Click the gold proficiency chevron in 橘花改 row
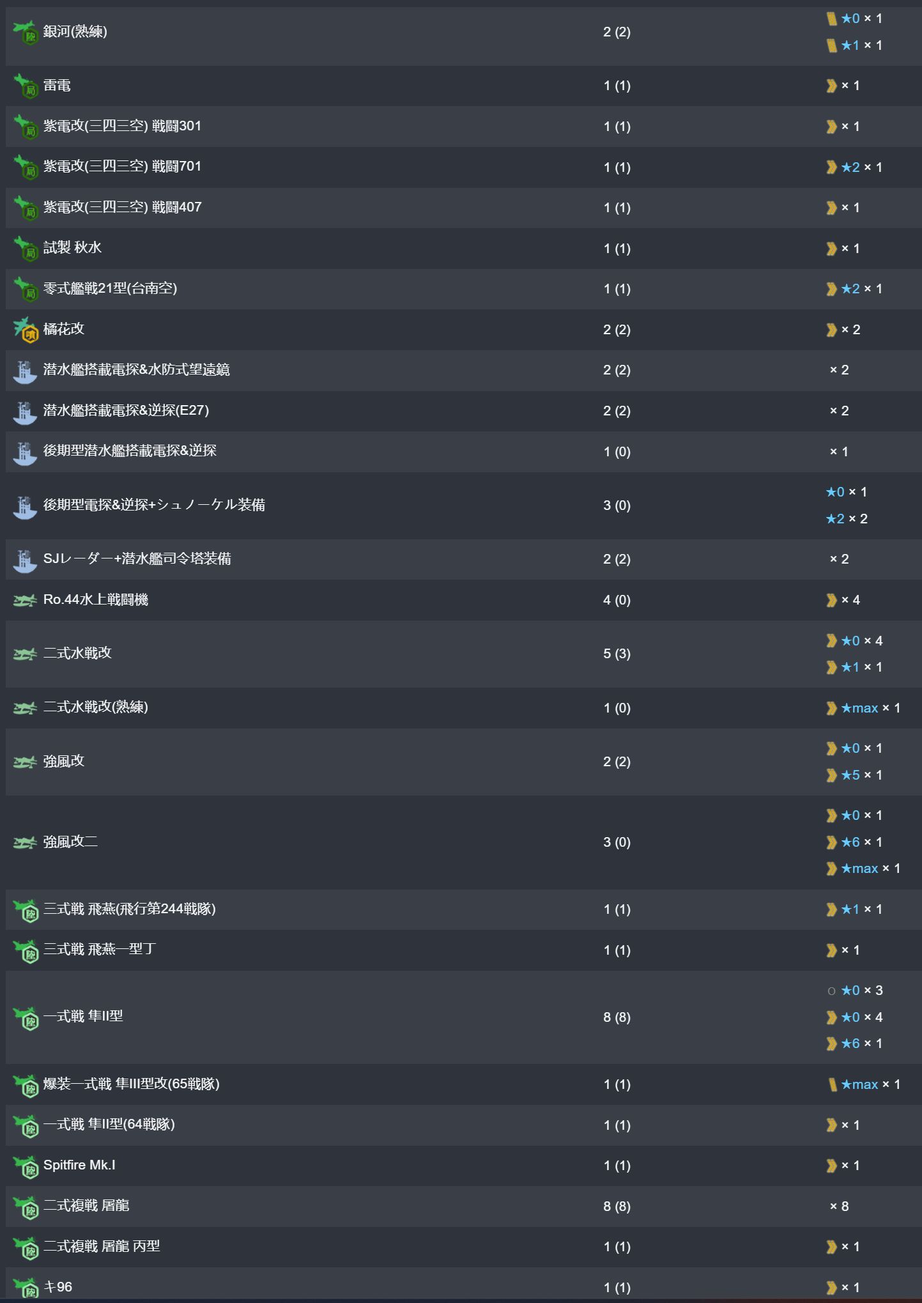 coord(831,330)
